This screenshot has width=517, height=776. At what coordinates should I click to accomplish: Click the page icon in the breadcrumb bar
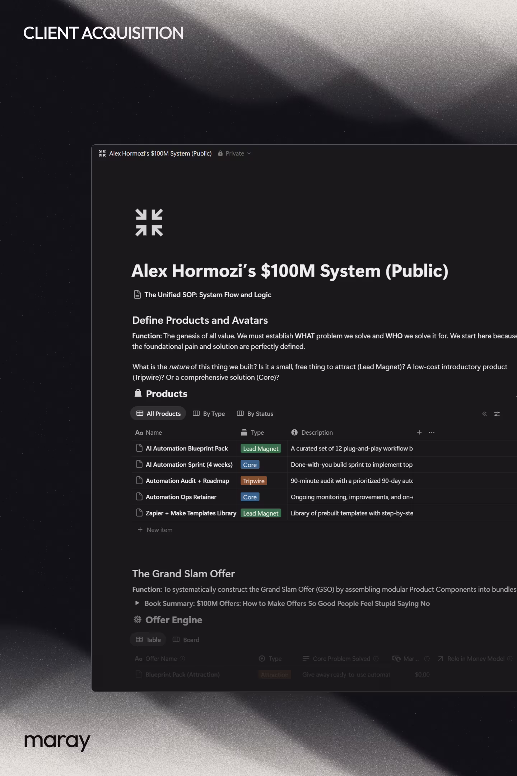click(x=102, y=153)
